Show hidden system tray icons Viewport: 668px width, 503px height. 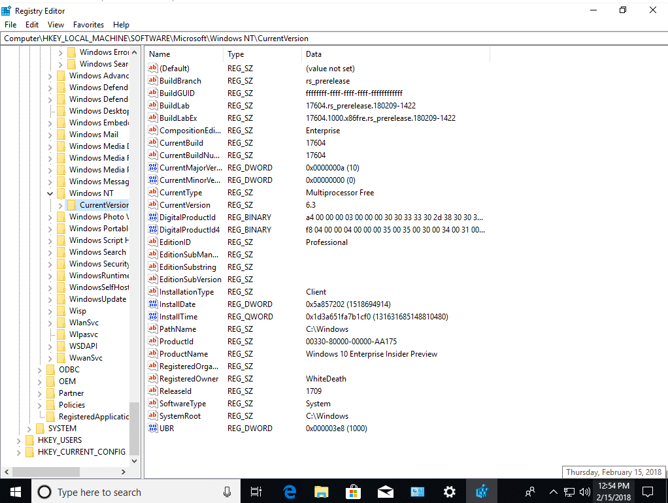pyautogui.click(x=553, y=492)
